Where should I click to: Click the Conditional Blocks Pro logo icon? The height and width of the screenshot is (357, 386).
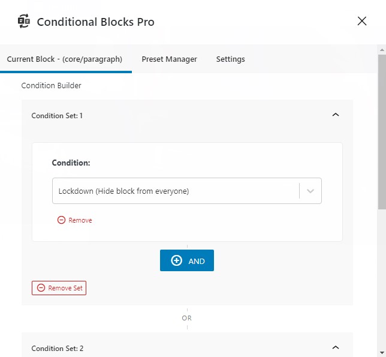[x=24, y=22]
